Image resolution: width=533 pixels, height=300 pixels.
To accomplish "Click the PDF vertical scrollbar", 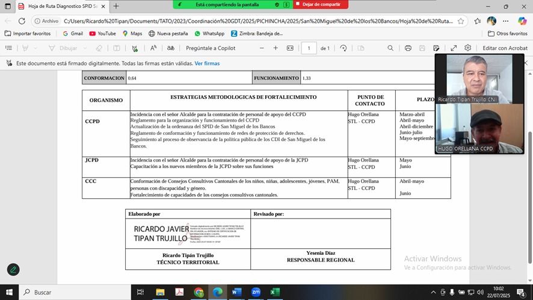I will 529,198.
